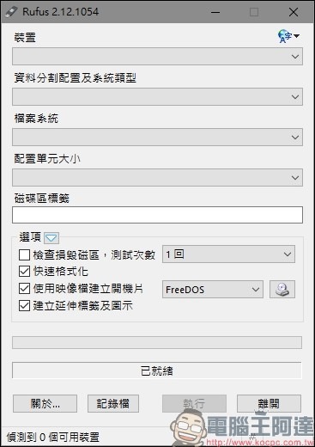Click the disc image select icon button

pyautogui.click(x=282, y=290)
